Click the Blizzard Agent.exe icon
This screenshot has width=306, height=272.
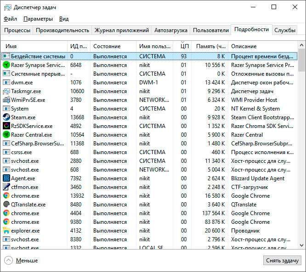(6, 178)
